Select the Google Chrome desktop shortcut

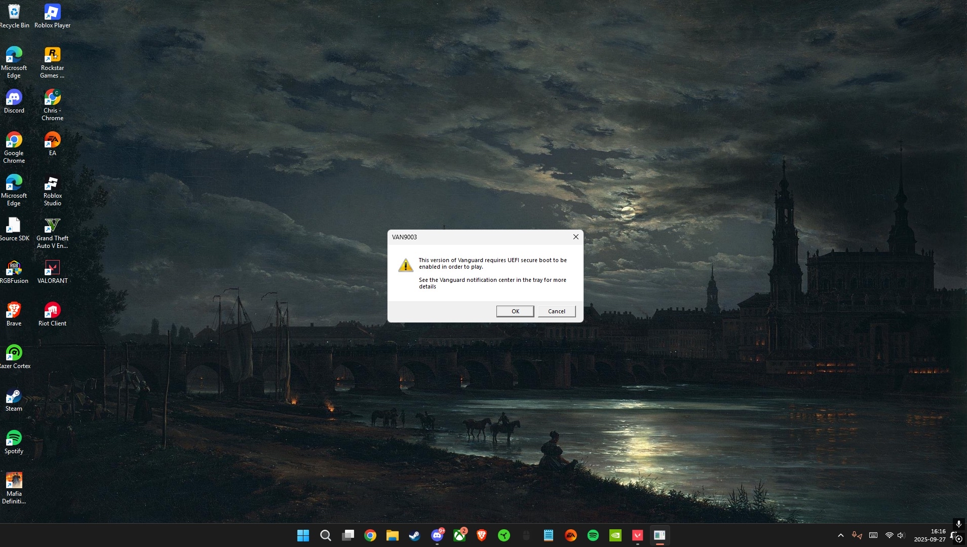(x=14, y=148)
